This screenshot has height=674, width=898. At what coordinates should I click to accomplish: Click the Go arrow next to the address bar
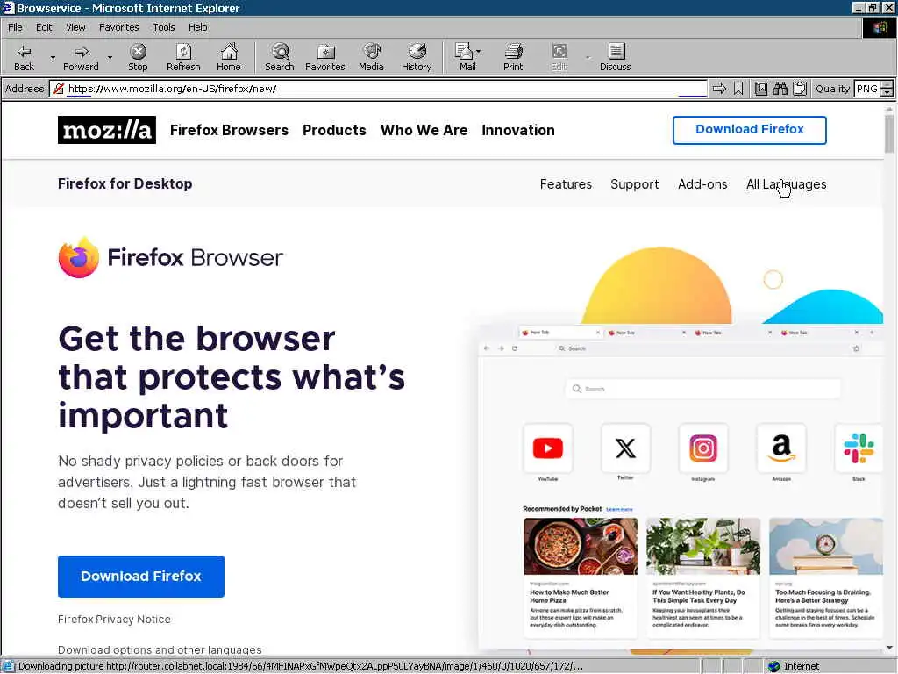point(719,89)
